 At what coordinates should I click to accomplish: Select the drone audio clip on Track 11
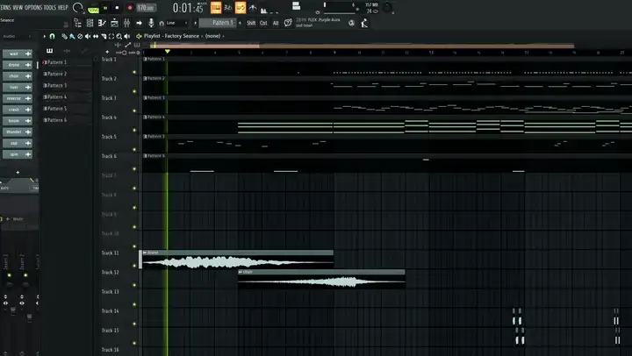[237, 260]
